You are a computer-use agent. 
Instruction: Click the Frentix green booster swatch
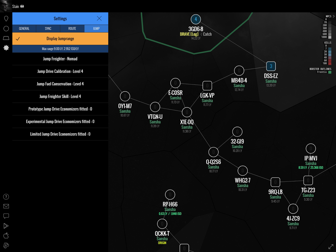[330, 72]
